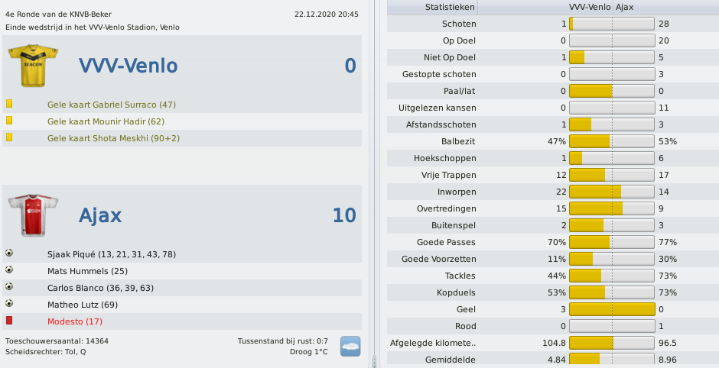Open Shota Meskhi yellow card entry

pyautogui.click(x=113, y=138)
